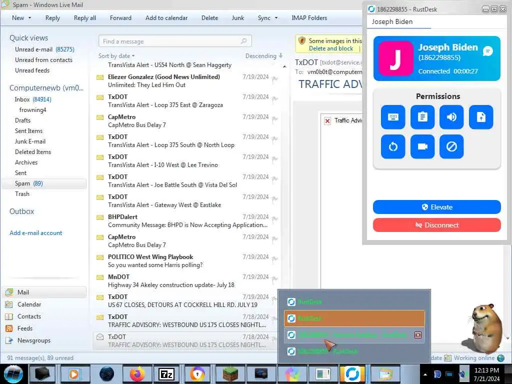Flag the BHPDalert message

point(275,219)
